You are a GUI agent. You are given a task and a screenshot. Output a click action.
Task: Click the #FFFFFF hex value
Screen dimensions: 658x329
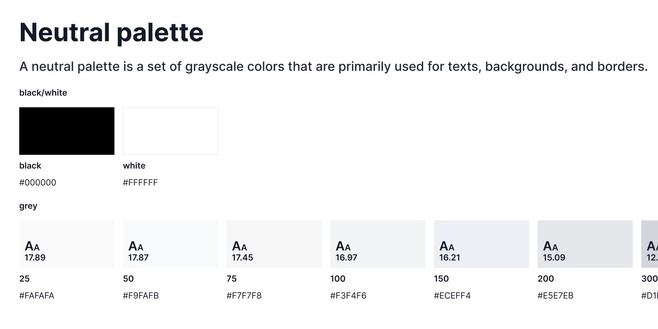(140, 182)
